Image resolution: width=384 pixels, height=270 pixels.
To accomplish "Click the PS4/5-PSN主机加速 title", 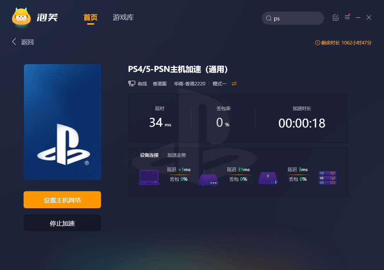I will click(178, 69).
